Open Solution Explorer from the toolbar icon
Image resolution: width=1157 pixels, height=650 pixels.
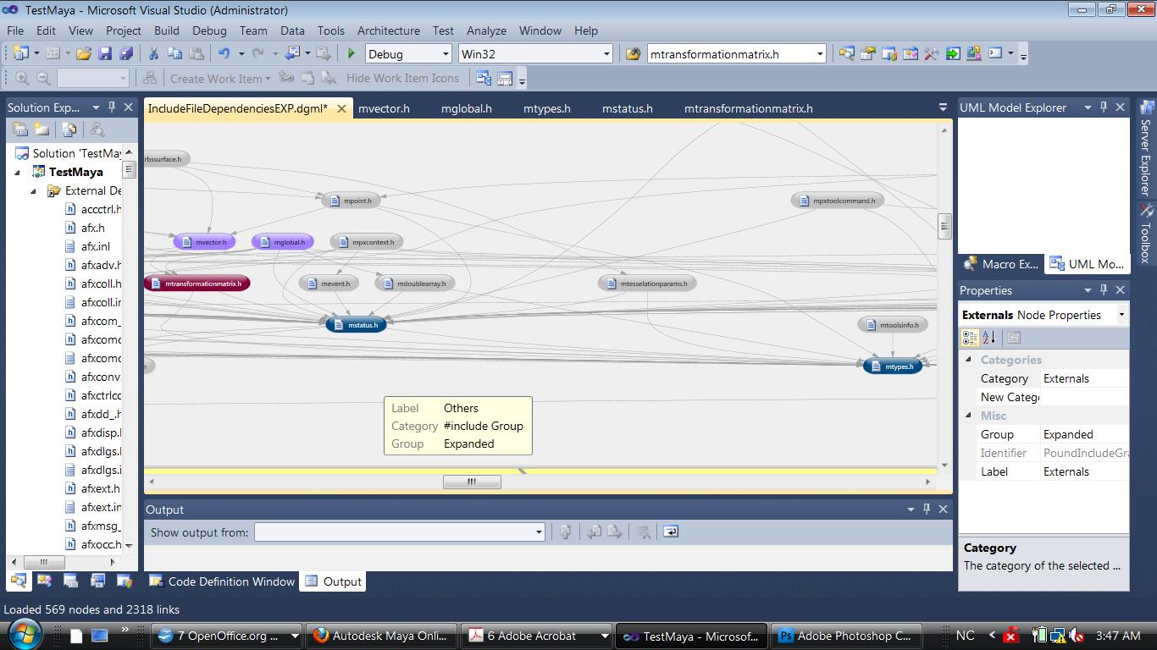pyautogui.click(x=846, y=53)
